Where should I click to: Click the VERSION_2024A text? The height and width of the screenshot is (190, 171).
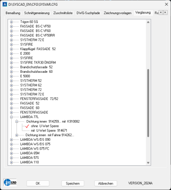pyautogui.click(x=140, y=183)
